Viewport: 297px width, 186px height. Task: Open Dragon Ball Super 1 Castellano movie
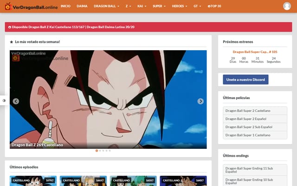pos(255,135)
